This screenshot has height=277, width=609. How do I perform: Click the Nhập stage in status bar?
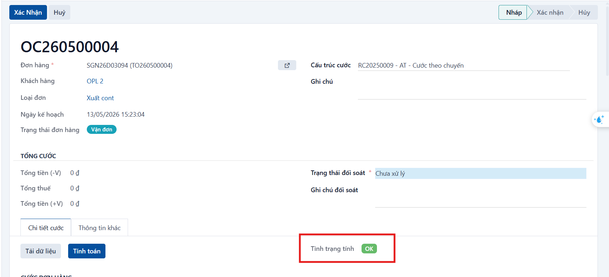[x=514, y=13]
